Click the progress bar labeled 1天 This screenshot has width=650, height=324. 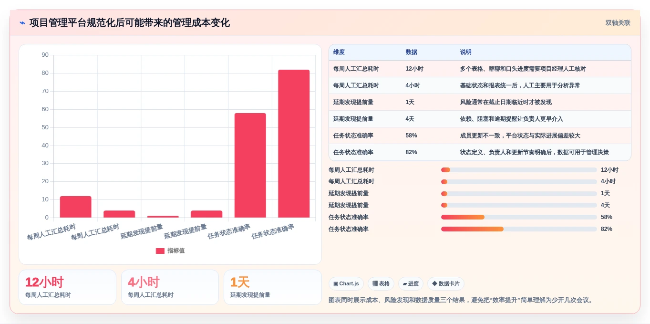[x=519, y=193]
